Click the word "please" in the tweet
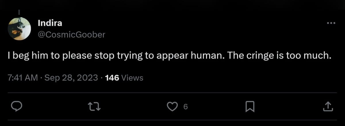Viewport: 345px width, 126px height. (x=76, y=56)
